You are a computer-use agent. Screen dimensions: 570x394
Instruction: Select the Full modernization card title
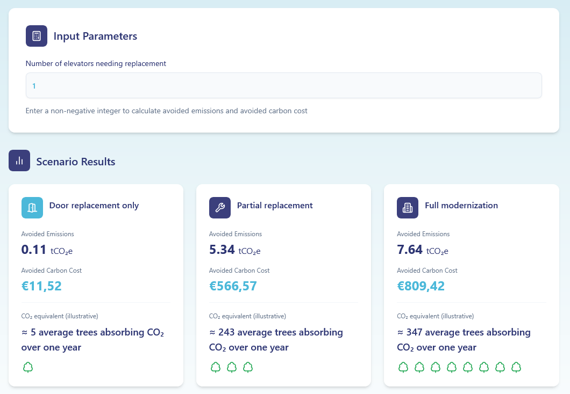[x=461, y=205]
